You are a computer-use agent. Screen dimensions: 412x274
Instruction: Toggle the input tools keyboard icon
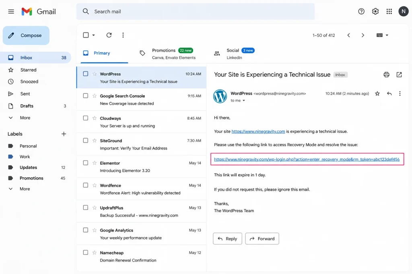(379, 35)
